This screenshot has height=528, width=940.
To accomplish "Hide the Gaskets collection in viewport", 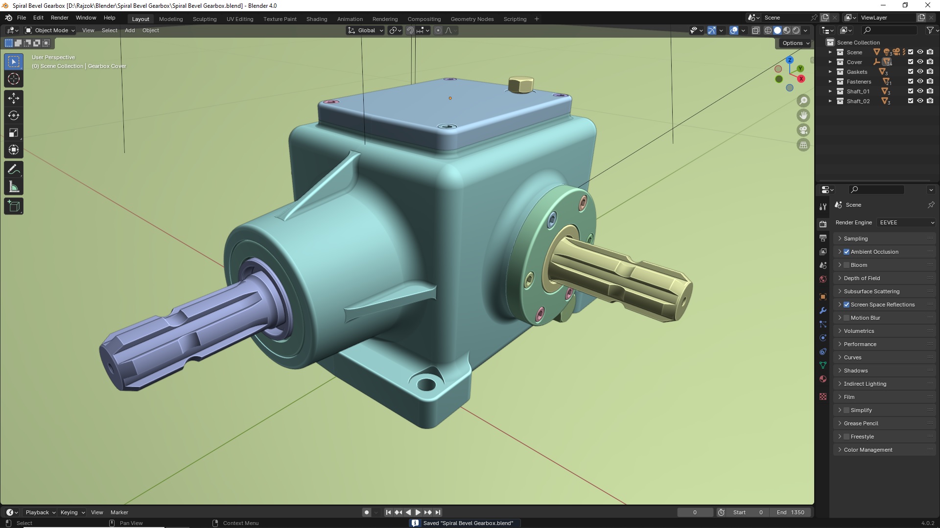I will coord(920,72).
